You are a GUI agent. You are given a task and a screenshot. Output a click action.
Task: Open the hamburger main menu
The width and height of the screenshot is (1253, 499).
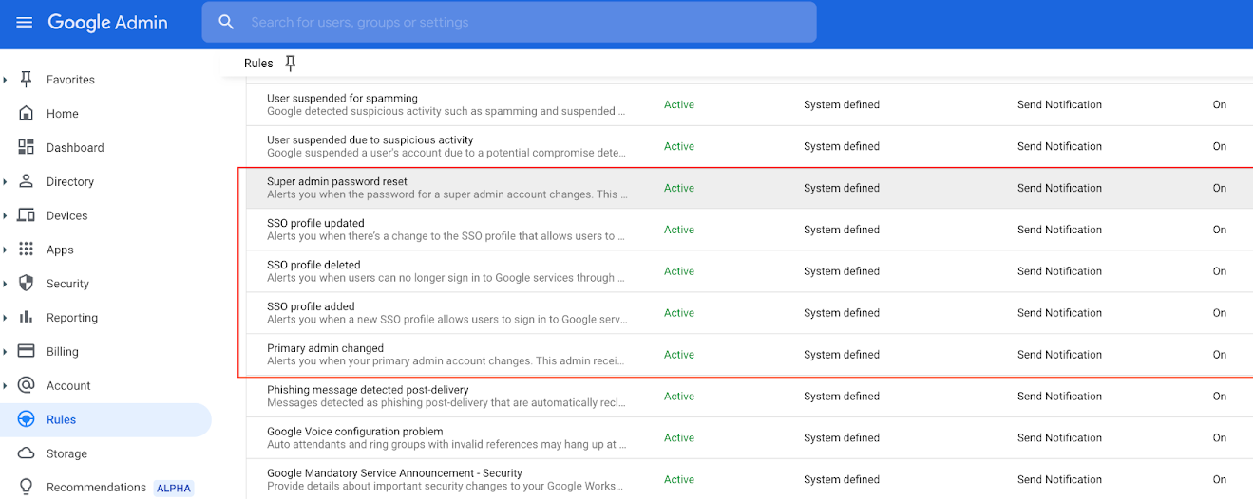24,22
